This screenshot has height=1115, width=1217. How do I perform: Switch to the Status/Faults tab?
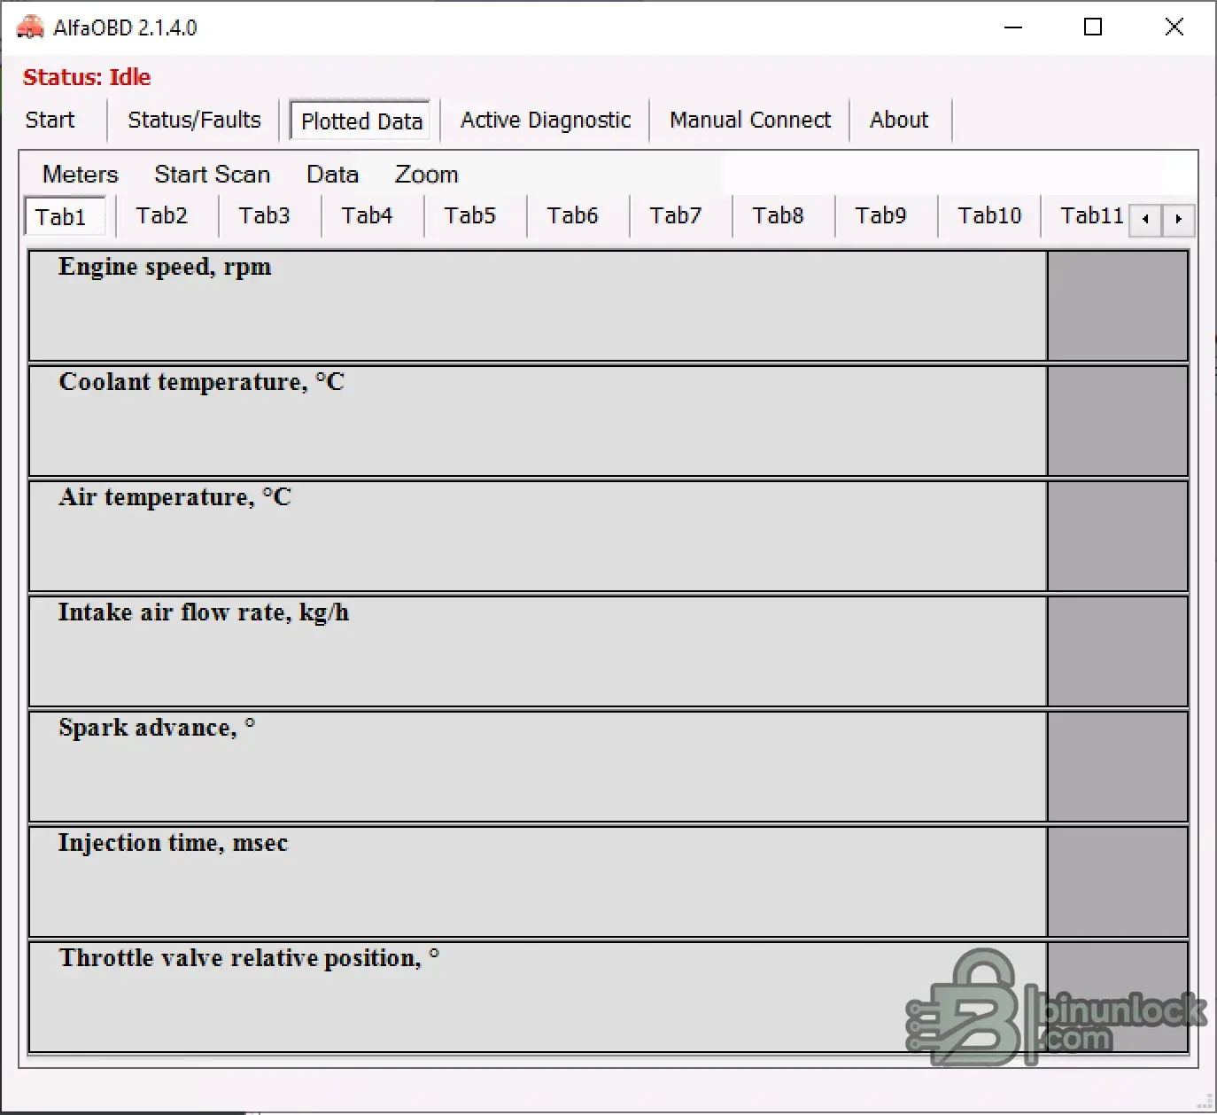[194, 121]
